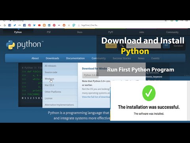Choose Mac OS X from Downloads menu
190x143 pixels.
60,85
